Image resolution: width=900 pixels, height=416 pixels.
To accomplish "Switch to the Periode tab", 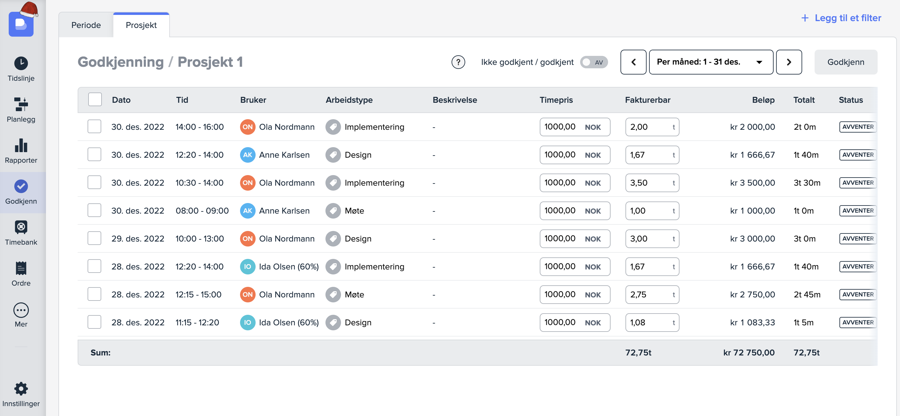I will pyautogui.click(x=86, y=25).
